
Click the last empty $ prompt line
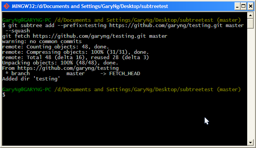click(x=4, y=95)
